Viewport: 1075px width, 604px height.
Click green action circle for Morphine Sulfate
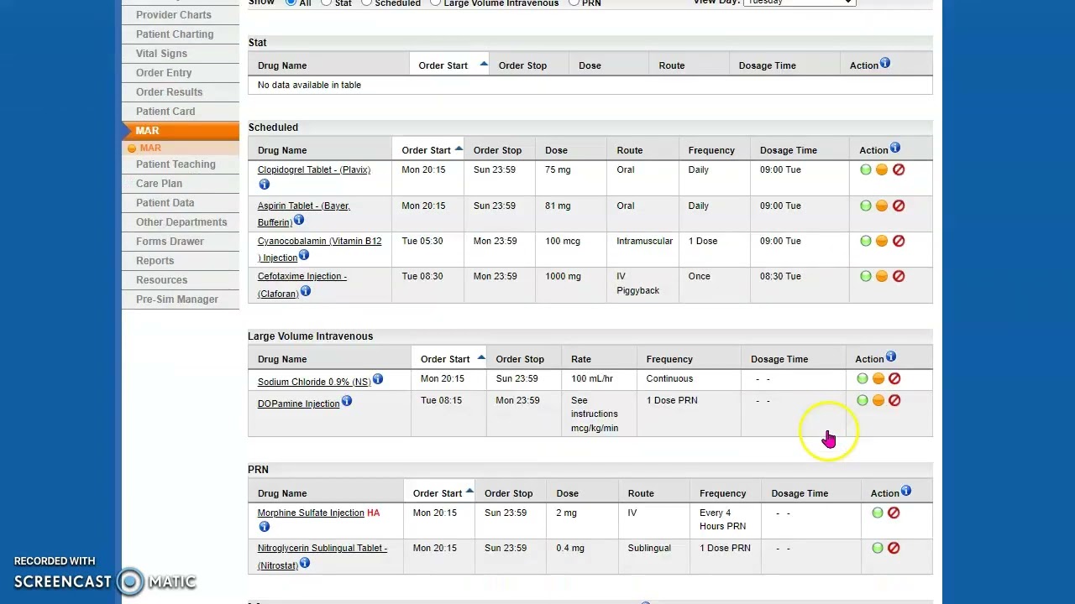coord(878,513)
